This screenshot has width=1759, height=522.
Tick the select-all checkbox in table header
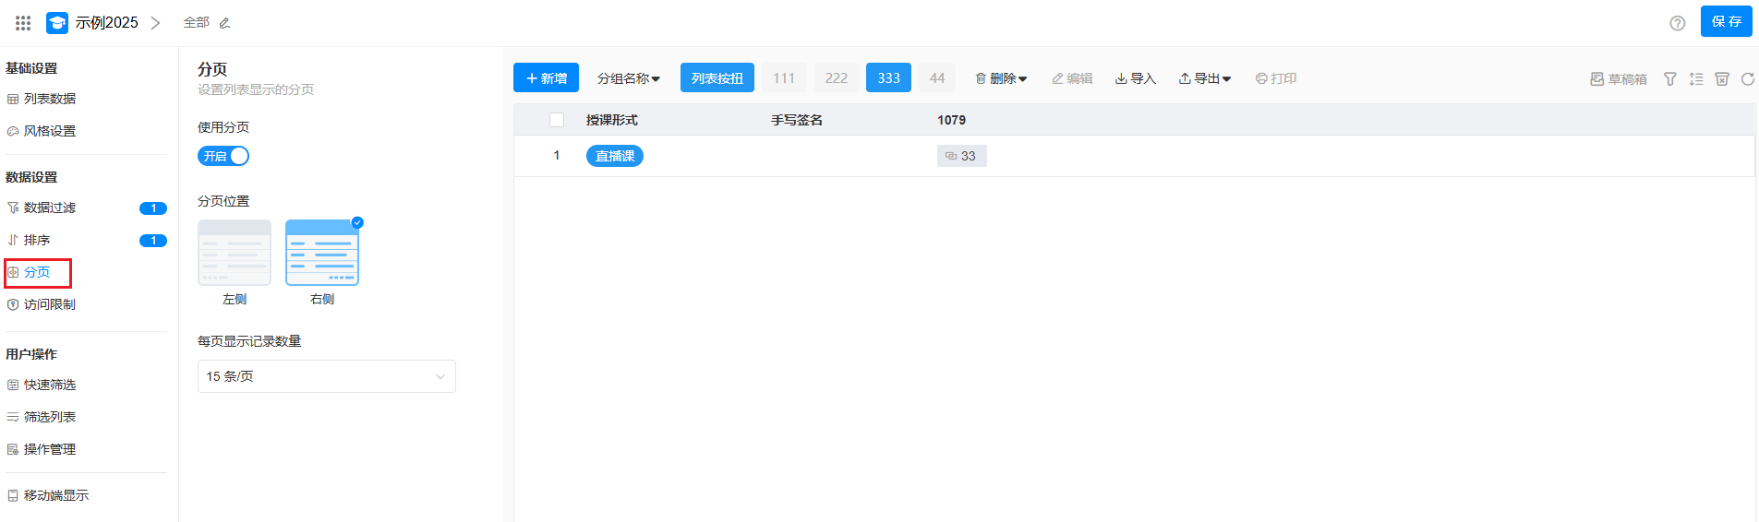tap(556, 120)
